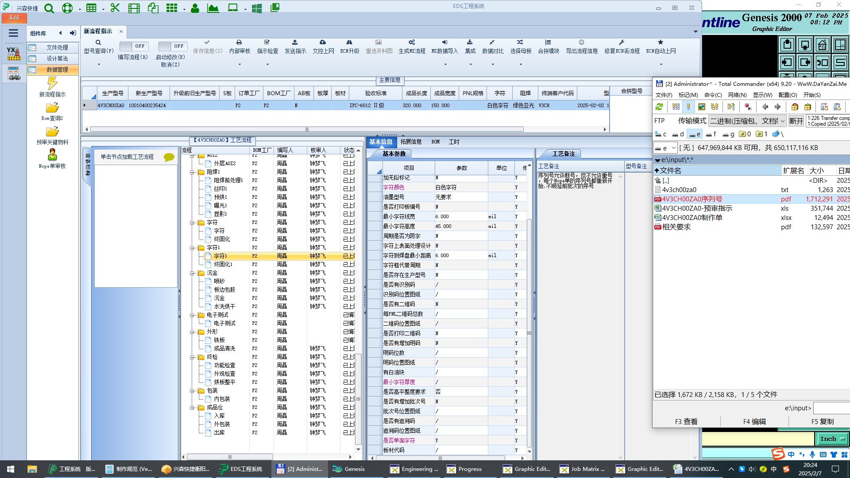Click the 断开 disconnect button
Viewport: 850px width, 478px height.
click(796, 121)
